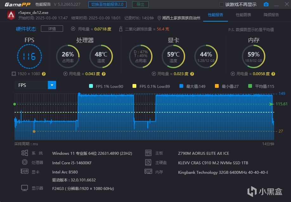The image size is (291, 202).
Task: Toggle the 平均值:115 legend
Action: [x=261, y=86]
